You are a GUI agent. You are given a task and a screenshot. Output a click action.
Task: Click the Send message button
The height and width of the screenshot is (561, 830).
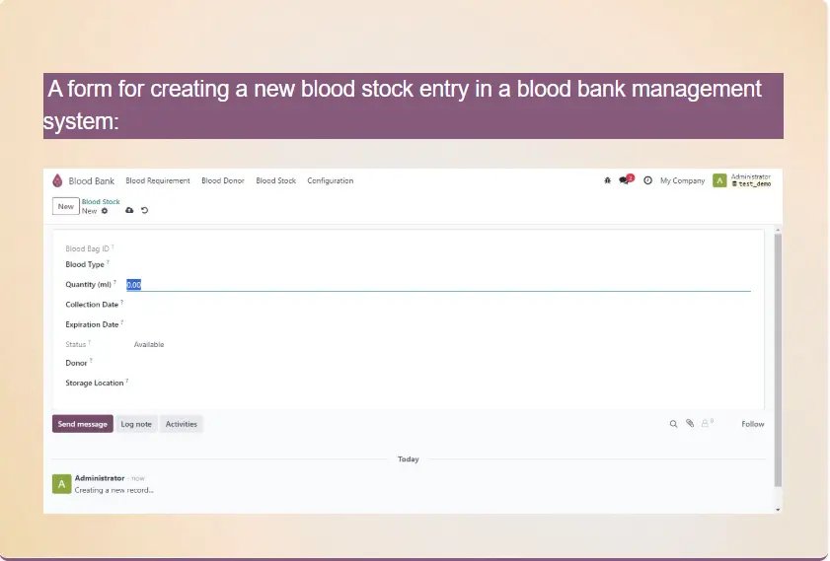coord(83,424)
